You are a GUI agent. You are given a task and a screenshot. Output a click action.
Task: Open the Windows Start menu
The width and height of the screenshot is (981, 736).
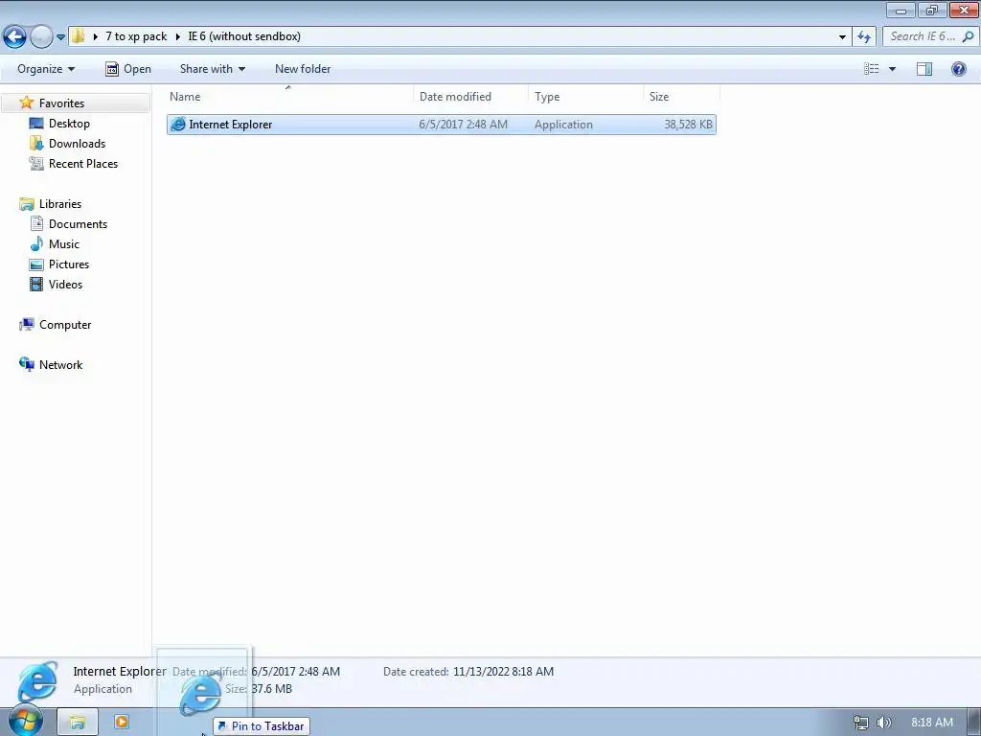click(x=25, y=721)
